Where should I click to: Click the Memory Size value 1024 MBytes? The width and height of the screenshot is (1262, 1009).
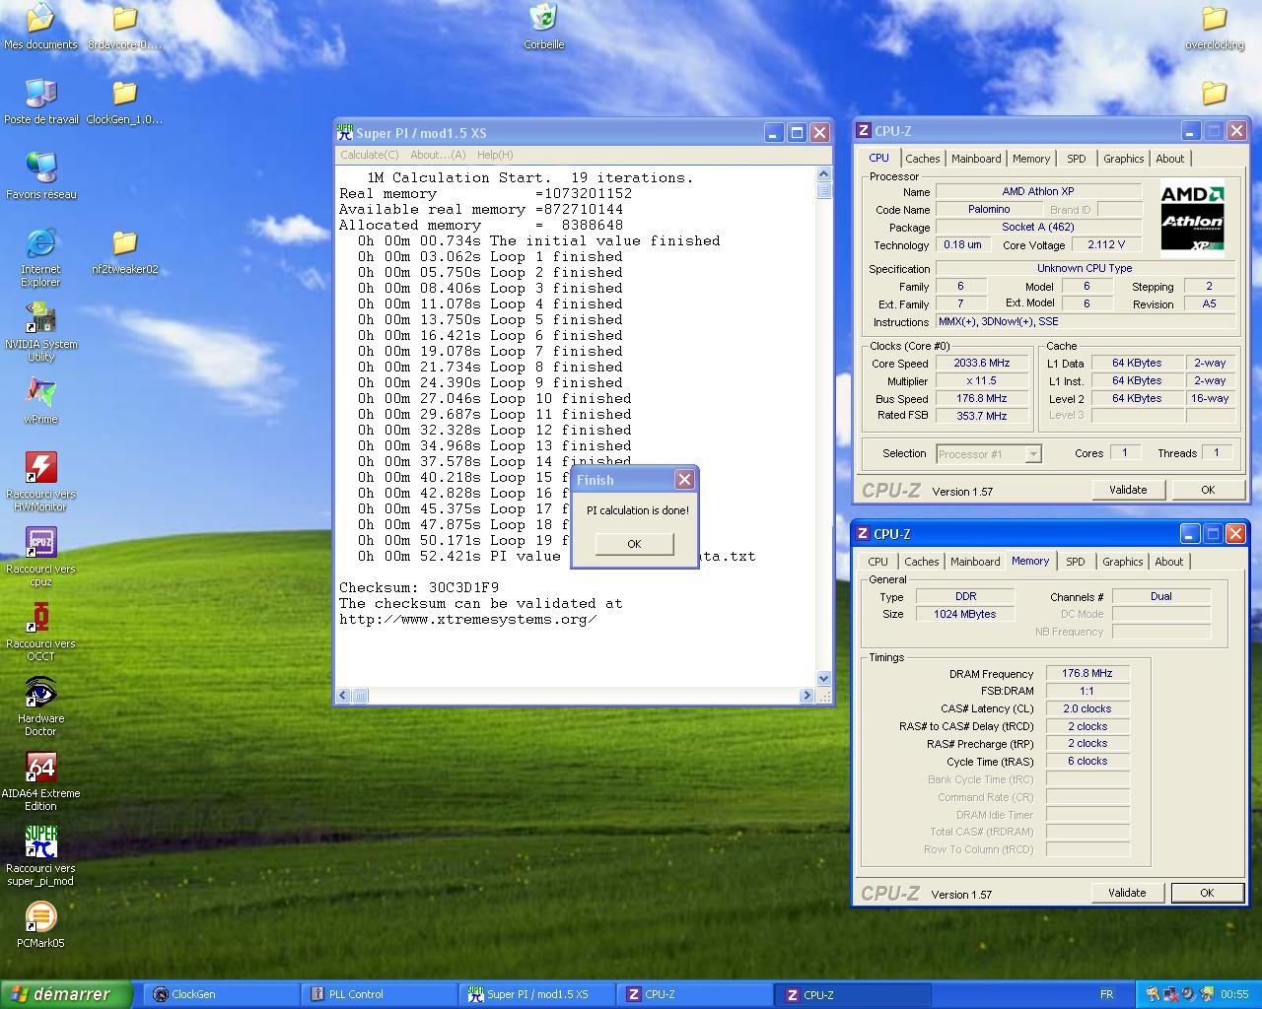(x=965, y=614)
